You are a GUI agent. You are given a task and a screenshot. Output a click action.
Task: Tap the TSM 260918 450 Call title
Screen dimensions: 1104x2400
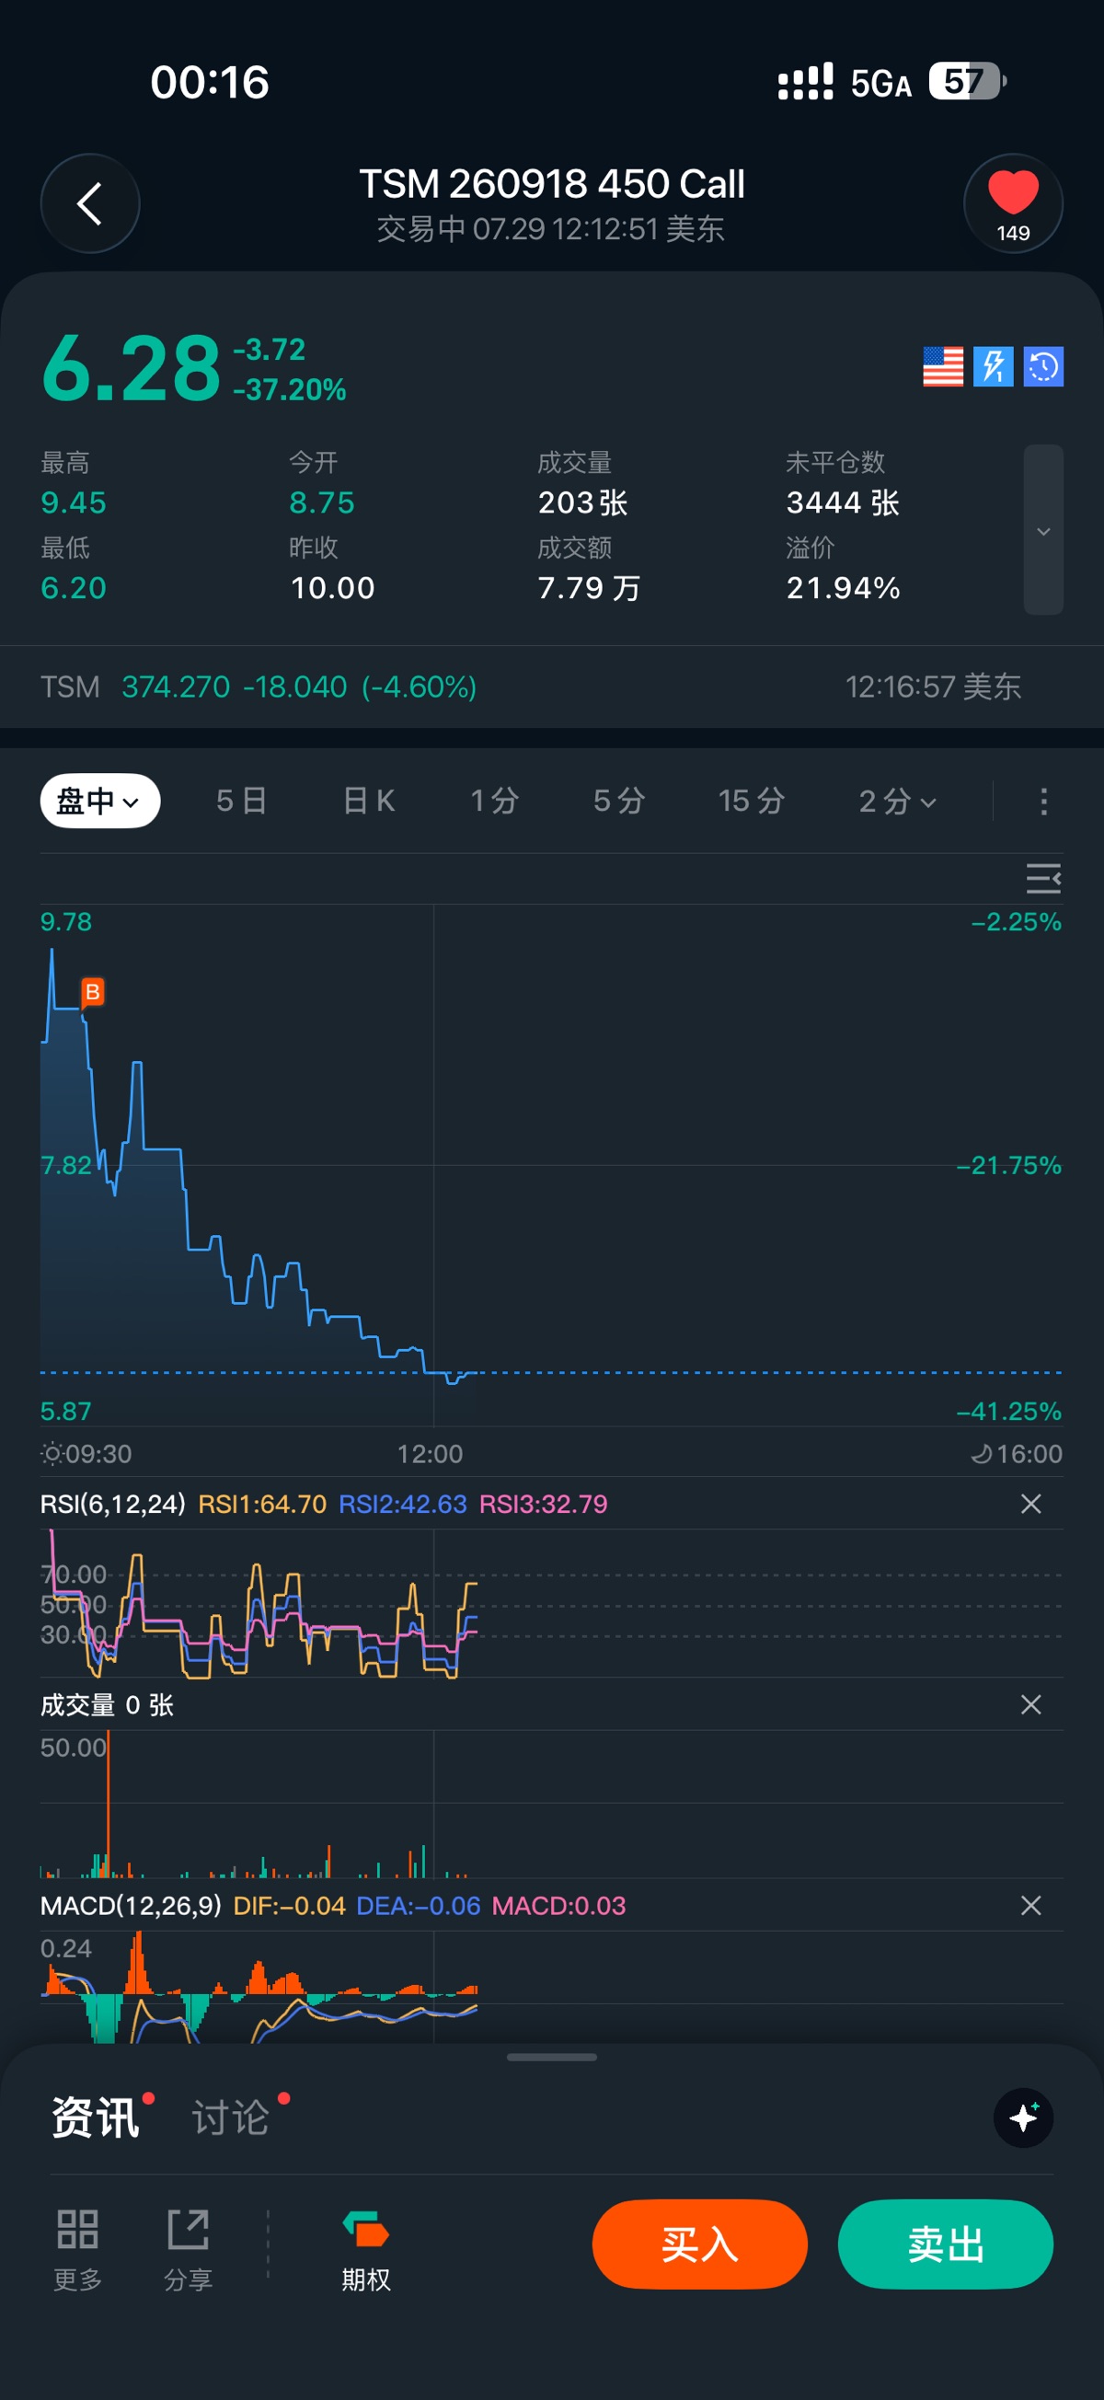(551, 183)
